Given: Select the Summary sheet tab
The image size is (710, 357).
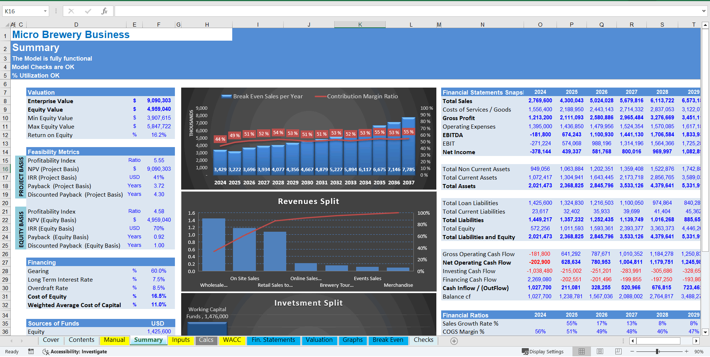Looking at the screenshot, I should click(x=148, y=340).
